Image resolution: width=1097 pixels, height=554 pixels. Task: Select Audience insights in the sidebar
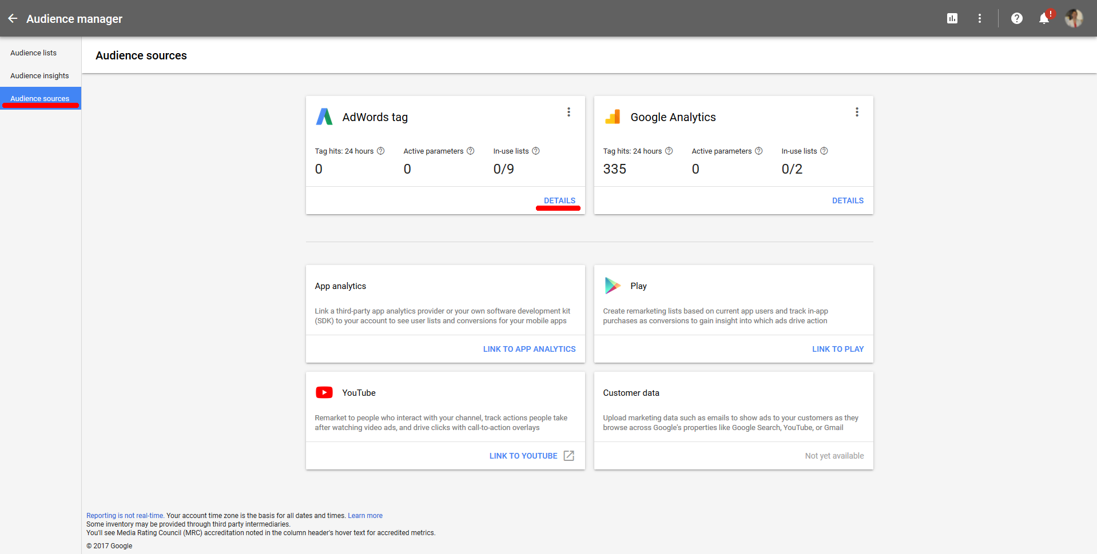[x=39, y=75]
